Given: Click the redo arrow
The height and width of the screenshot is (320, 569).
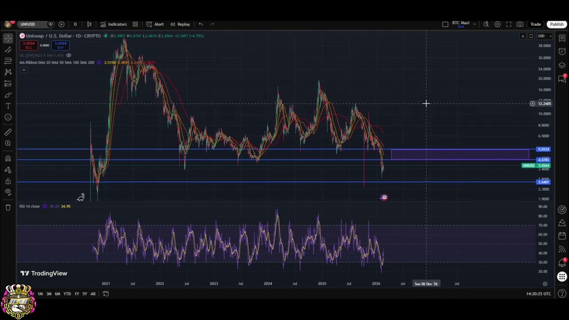Looking at the screenshot, I should (x=212, y=24).
